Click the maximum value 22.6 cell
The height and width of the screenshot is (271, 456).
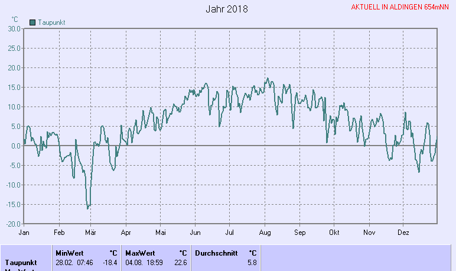click(180, 262)
